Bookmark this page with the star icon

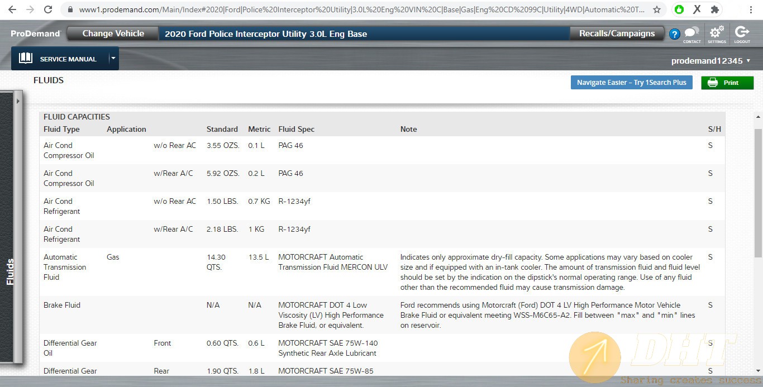coord(657,9)
